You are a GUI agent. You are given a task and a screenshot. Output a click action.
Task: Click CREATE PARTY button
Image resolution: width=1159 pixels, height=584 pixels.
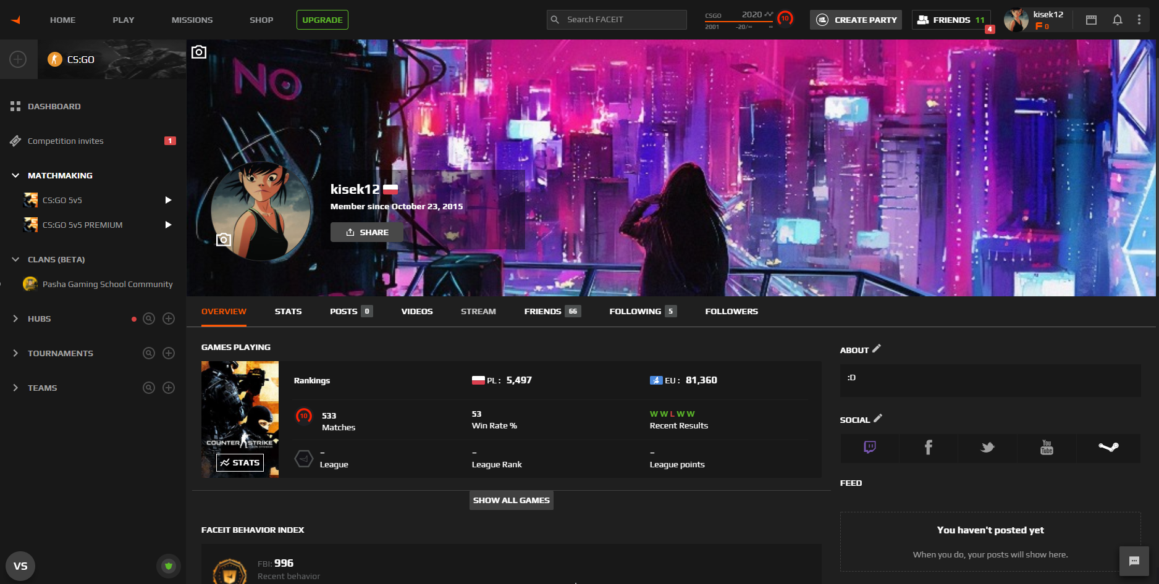[x=856, y=20]
